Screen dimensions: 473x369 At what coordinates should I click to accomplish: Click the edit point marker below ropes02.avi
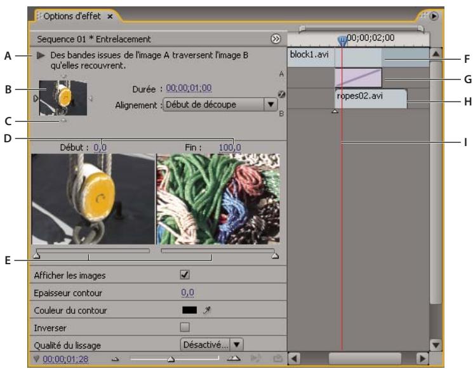pyautogui.click(x=335, y=111)
